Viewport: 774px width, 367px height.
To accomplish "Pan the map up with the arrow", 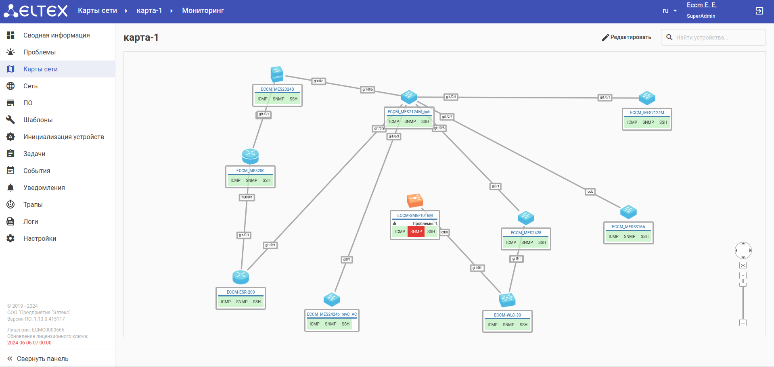I will pyautogui.click(x=743, y=244).
